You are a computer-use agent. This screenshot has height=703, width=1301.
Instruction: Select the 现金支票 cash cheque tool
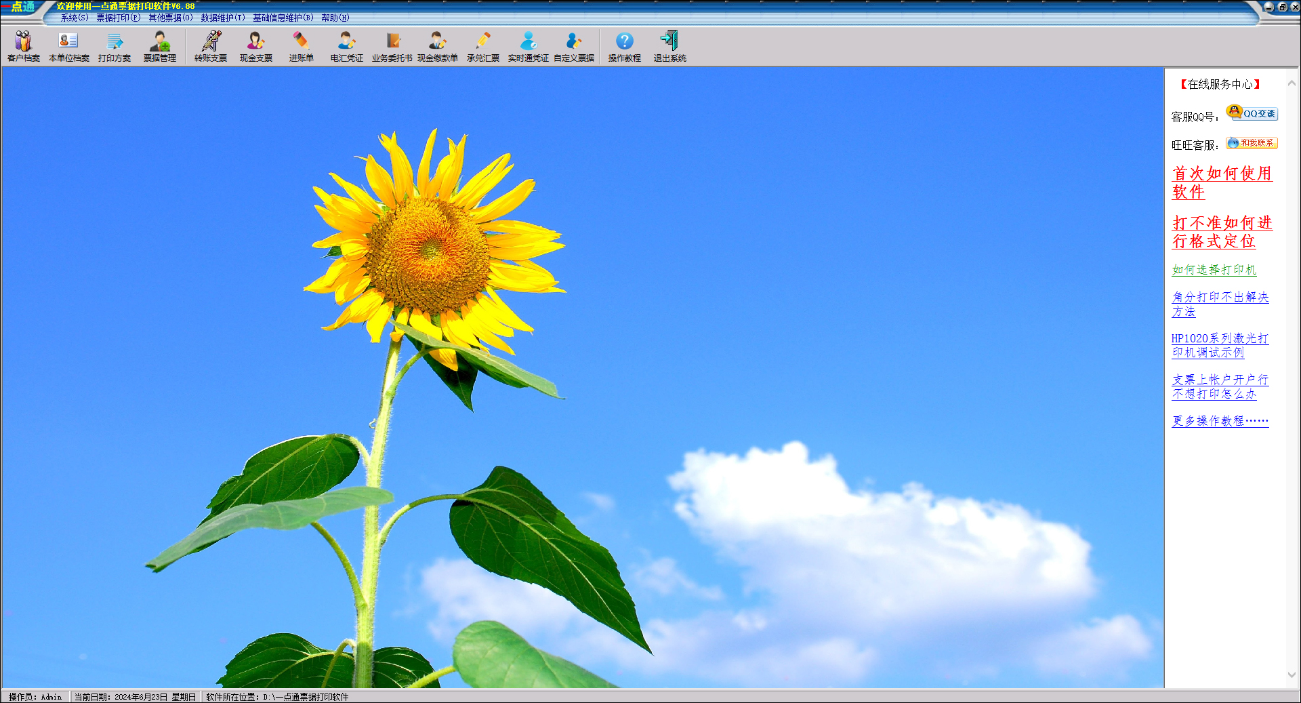pyautogui.click(x=256, y=47)
